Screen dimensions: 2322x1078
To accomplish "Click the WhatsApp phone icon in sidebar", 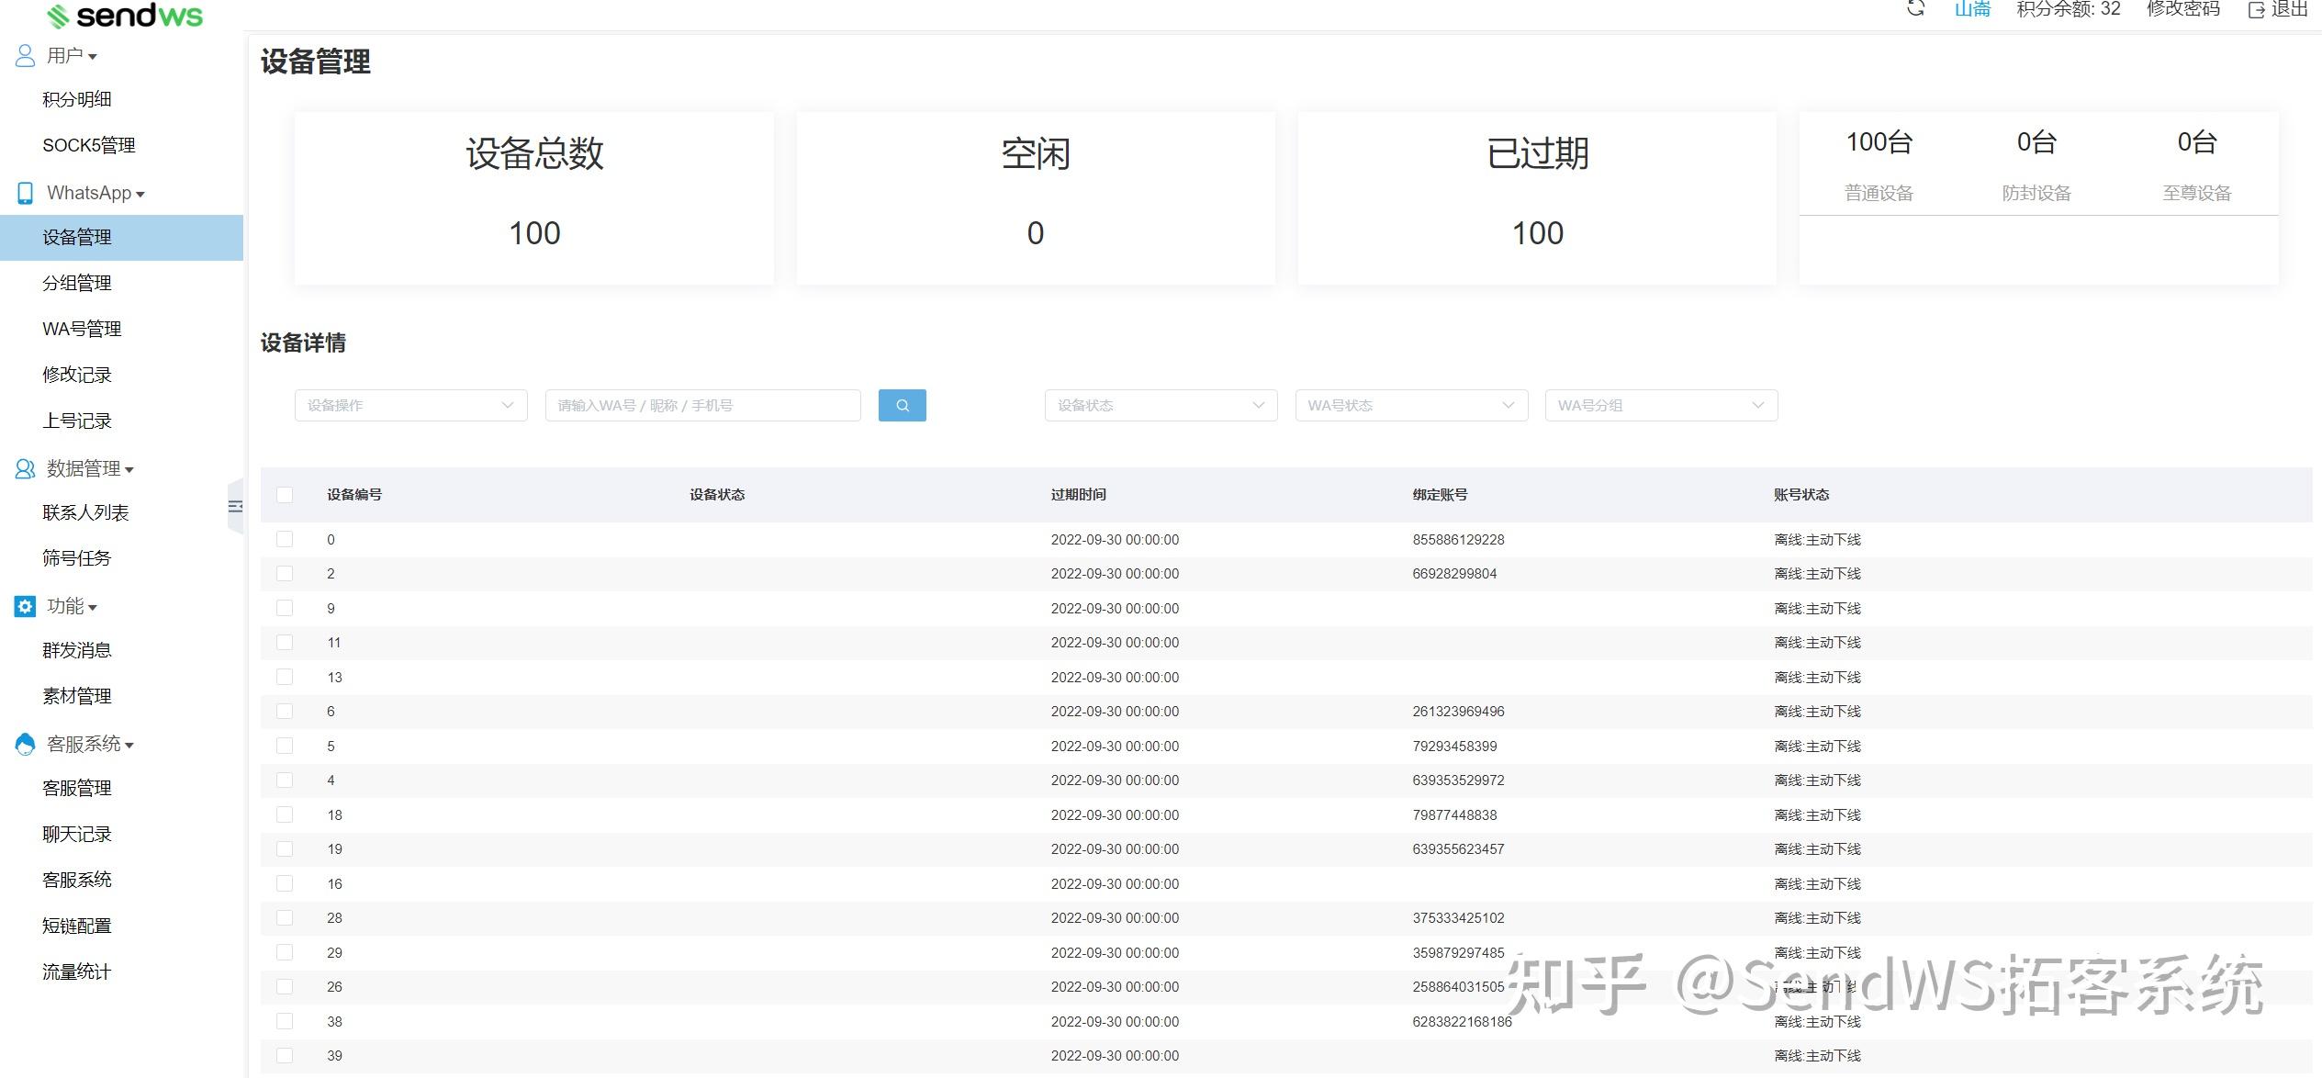I will pos(25,193).
